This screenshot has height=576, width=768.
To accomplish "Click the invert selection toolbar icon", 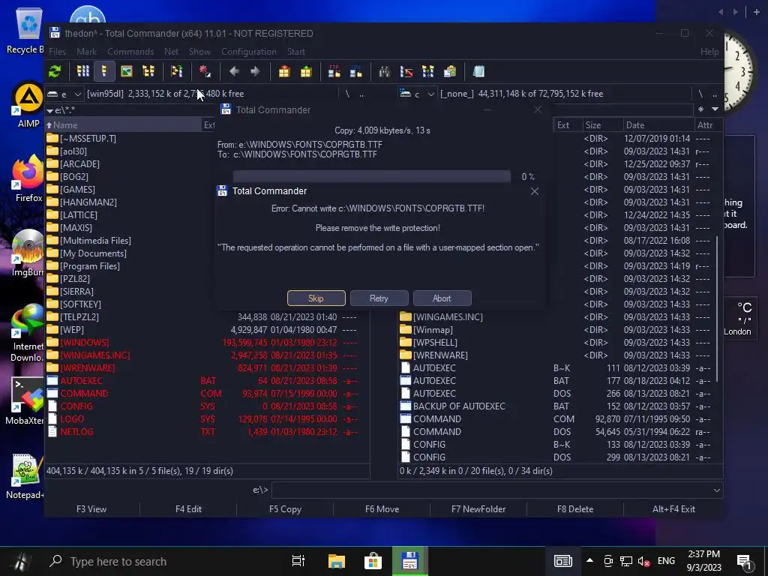I will (177, 71).
